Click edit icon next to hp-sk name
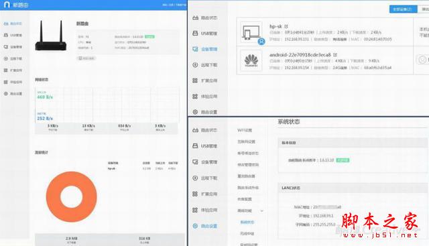The height and width of the screenshot is (246, 429). tap(286, 26)
